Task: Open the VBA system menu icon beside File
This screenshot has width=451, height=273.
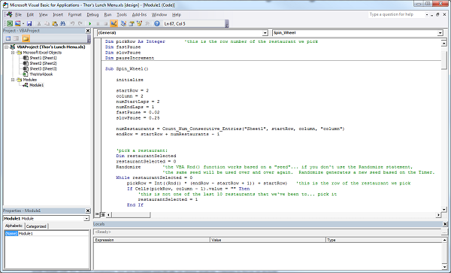Action: [9, 14]
